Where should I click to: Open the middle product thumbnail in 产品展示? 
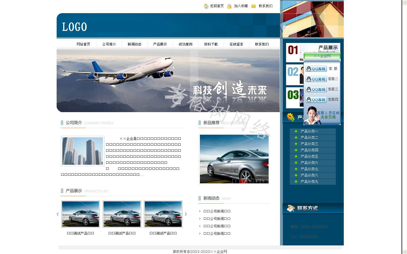click(122, 214)
